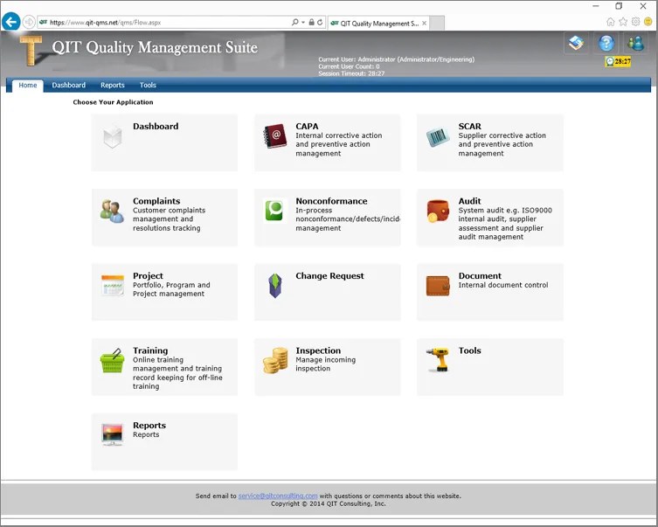Click 'Copyright © 2014 QIT Consulting, Inc.' text
658x527 pixels.
329,503
